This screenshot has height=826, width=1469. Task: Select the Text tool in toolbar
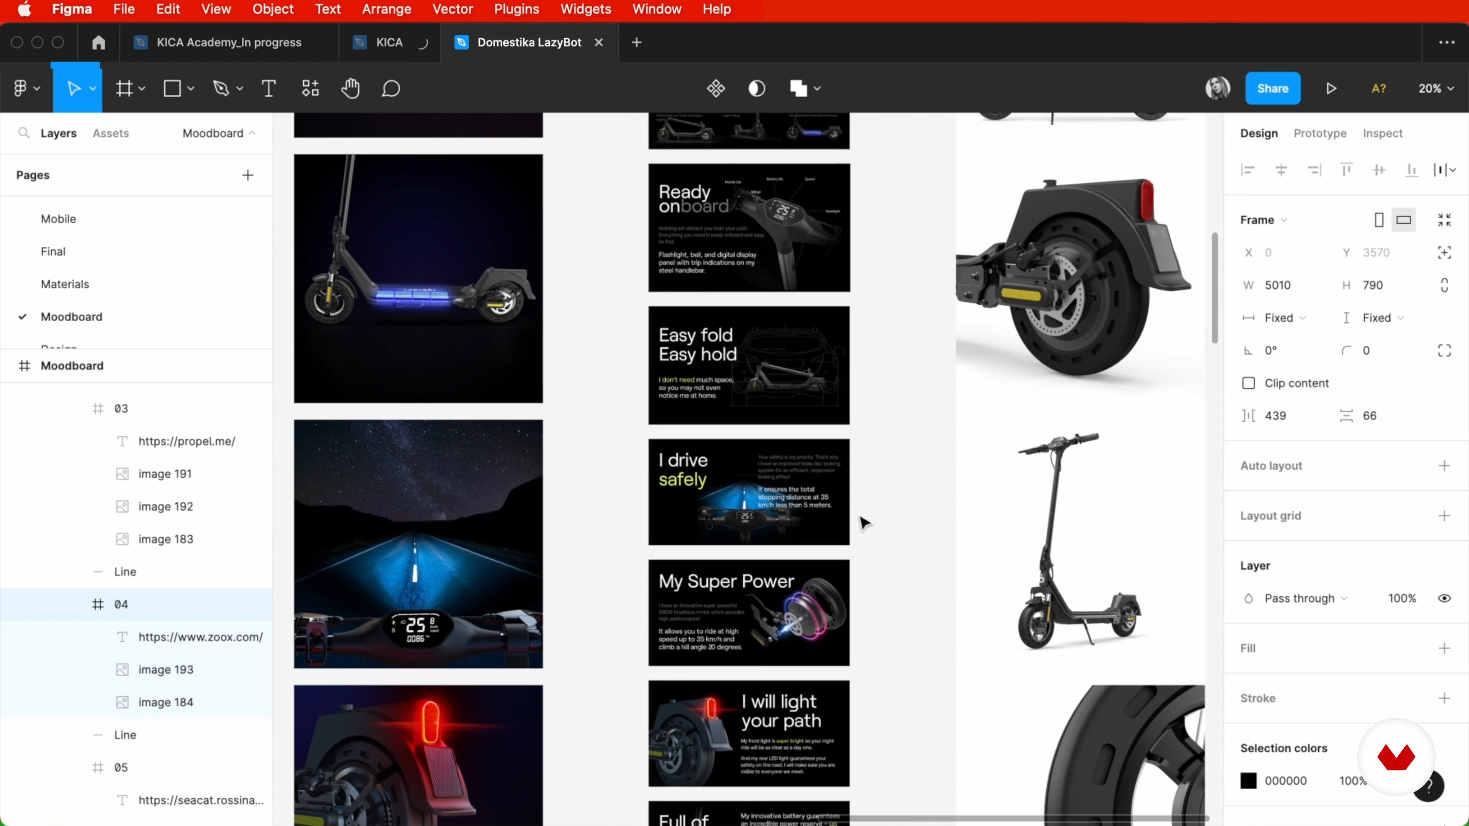pyautogui.click(x=269, y=88)
